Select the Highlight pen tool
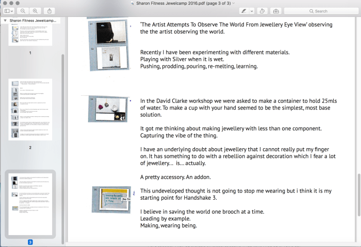The image size is (361, 247). pos(243,11)
